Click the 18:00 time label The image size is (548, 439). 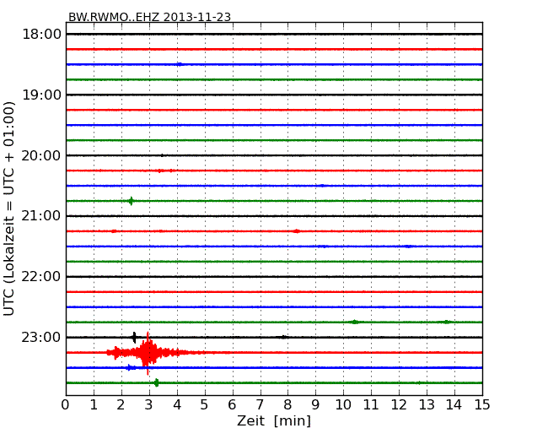[41, 35]
